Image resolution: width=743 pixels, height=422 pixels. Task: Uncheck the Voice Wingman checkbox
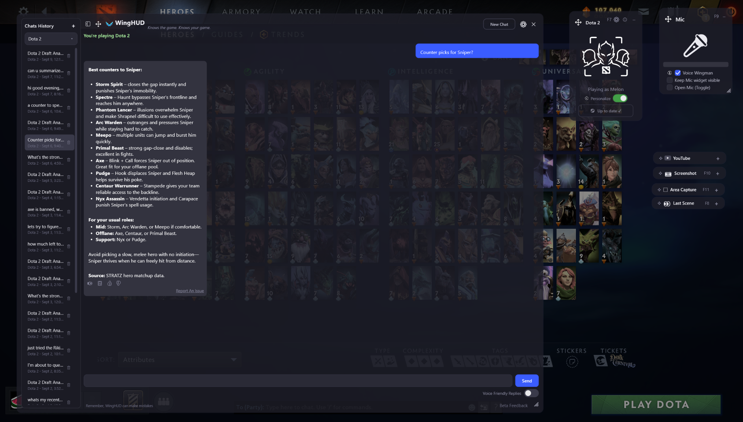point(678,73)
